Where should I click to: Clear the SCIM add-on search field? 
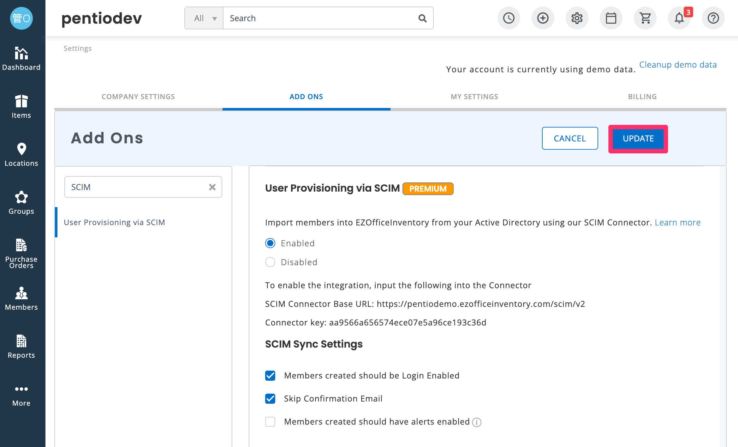pos(212,187)
